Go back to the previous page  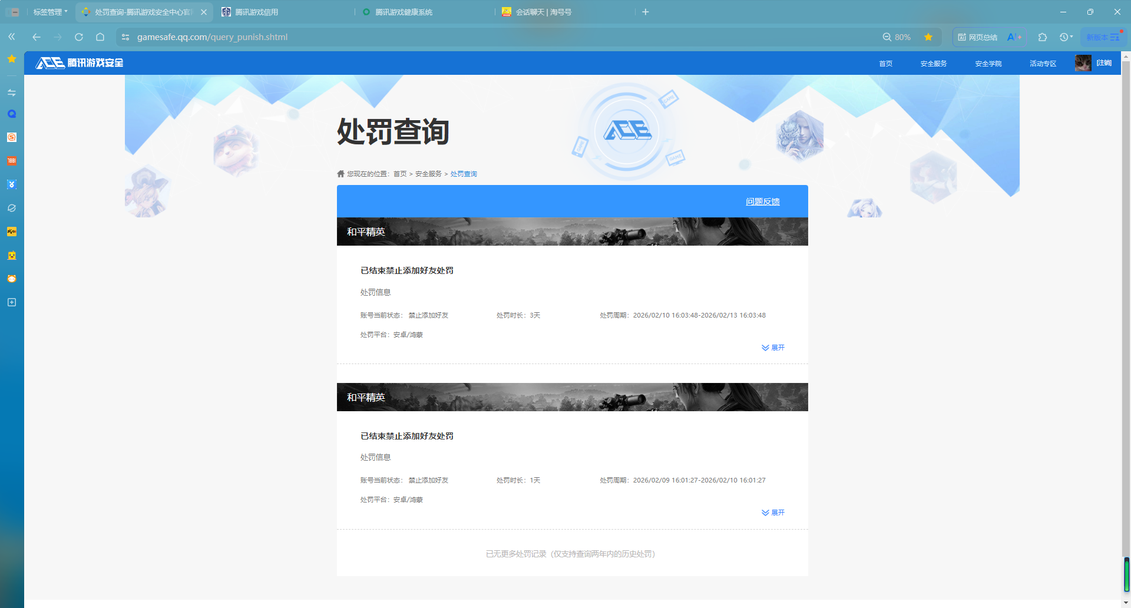click(x=37, y=37)
